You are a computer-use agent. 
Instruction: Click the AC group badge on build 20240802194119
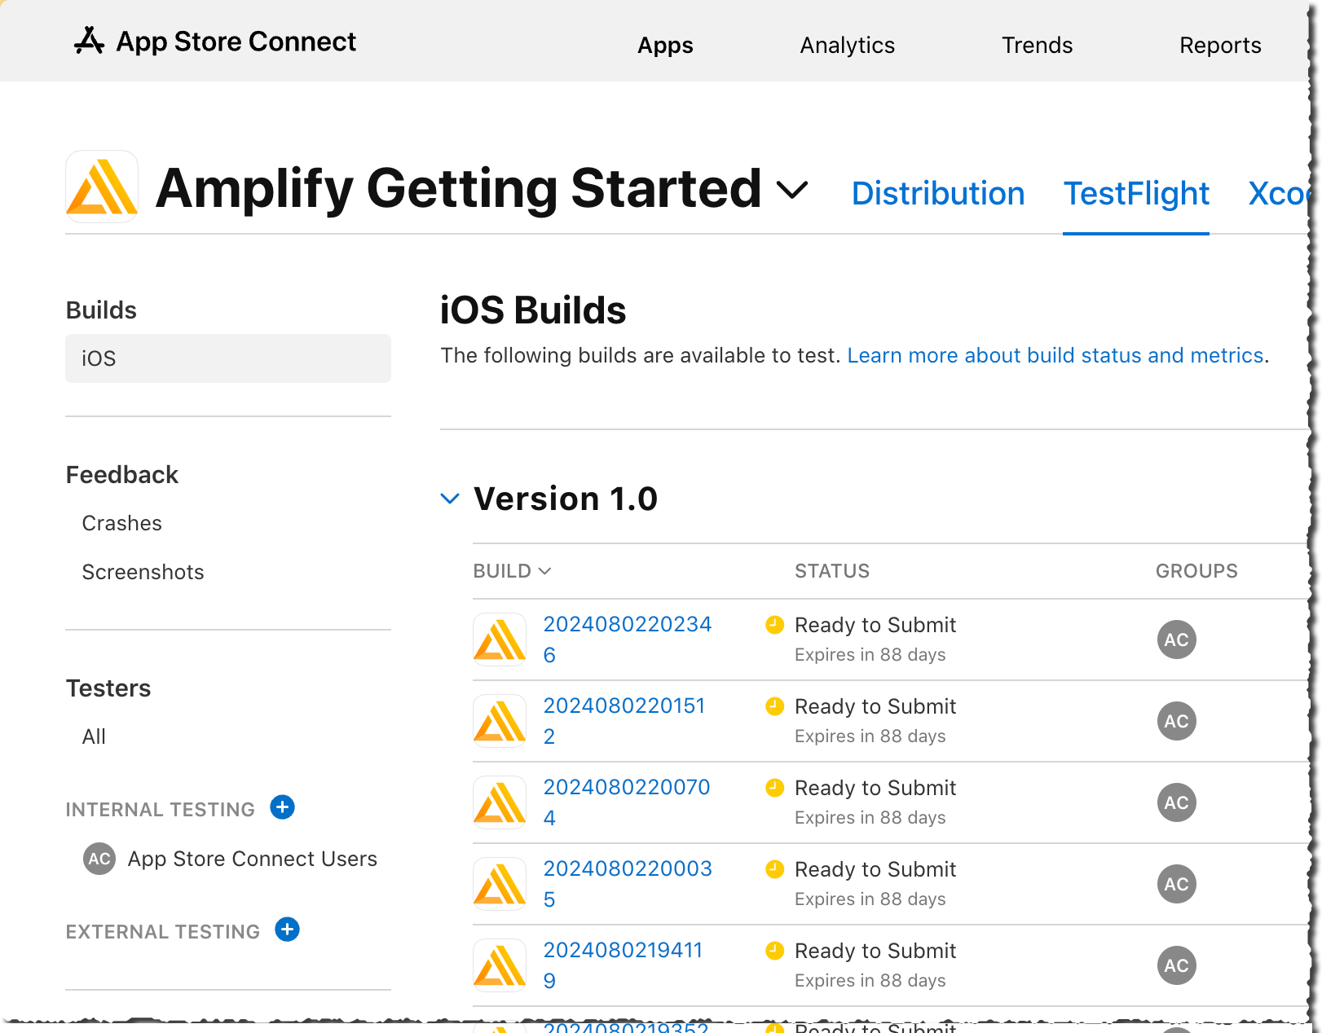(x=1176, y=965)
